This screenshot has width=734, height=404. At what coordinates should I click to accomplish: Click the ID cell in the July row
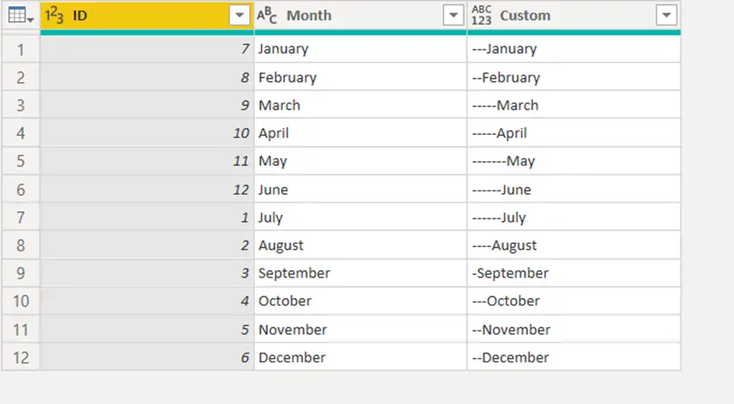coord(147,218)
